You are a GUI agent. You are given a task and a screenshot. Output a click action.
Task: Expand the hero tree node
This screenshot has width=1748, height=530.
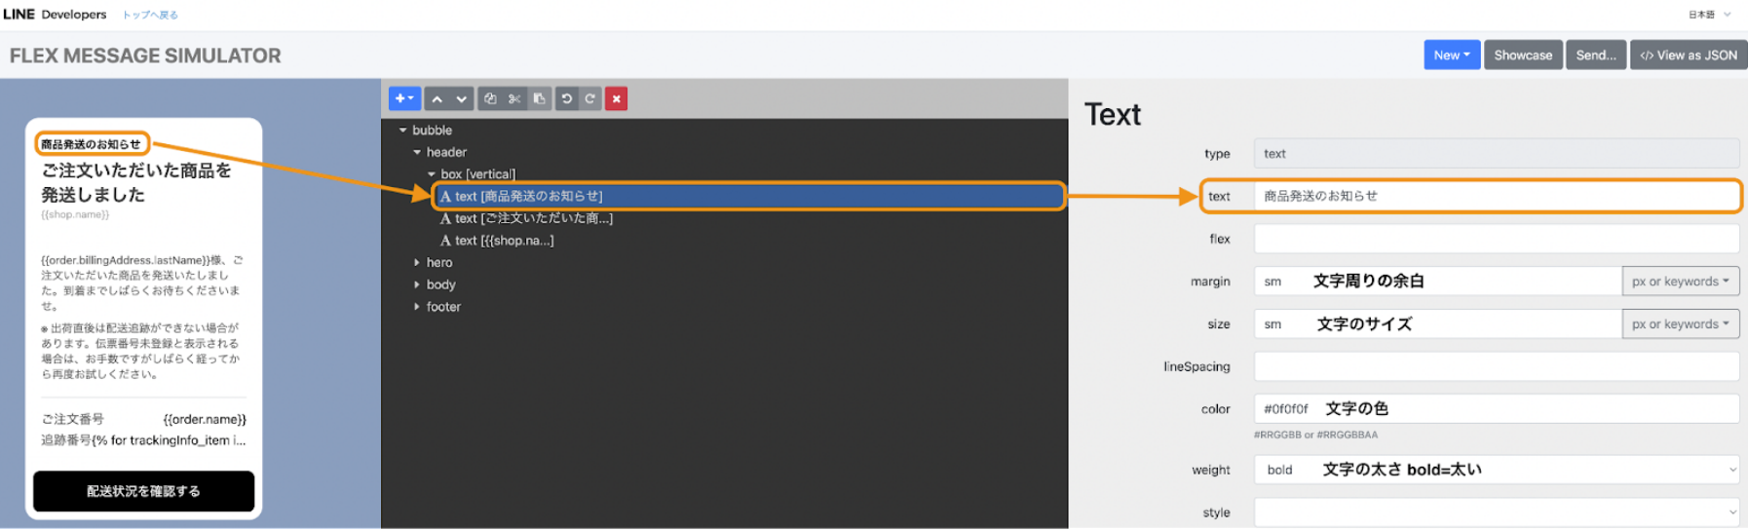(x=417, y=263)
